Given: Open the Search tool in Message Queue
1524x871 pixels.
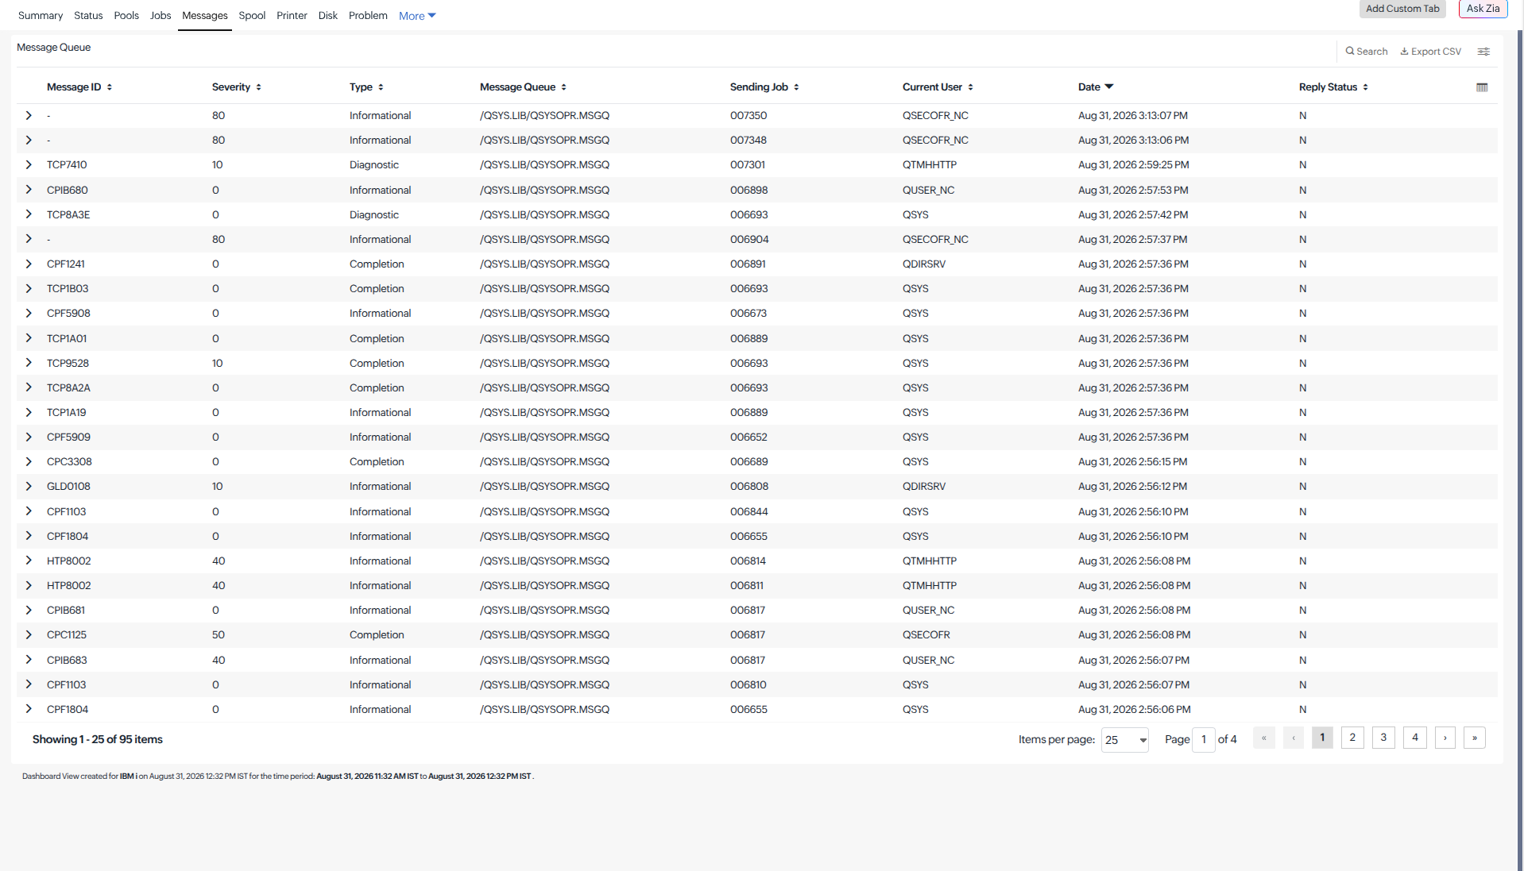Looking at the screenshot, I should click(1366, 52).
